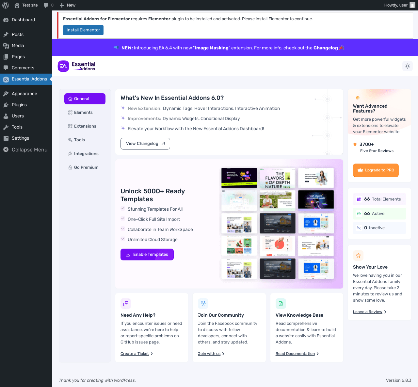
Task: Switch to the Elements tab
Action: pyautogui.click(x=85, y=113)
